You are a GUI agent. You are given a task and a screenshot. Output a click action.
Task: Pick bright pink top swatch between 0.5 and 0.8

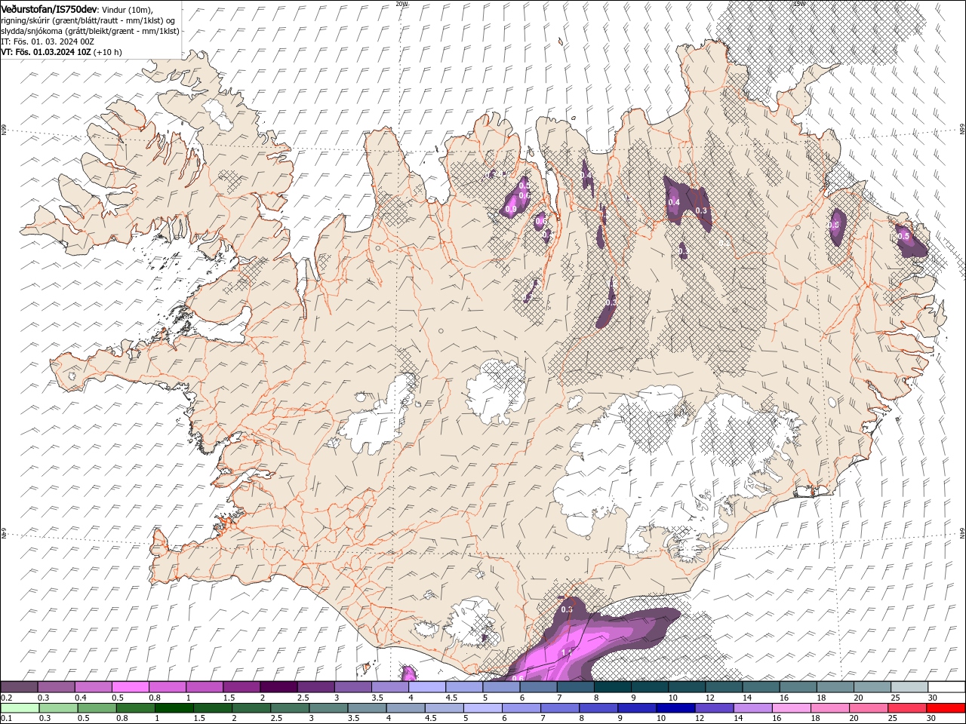click(x=130, y=687)
